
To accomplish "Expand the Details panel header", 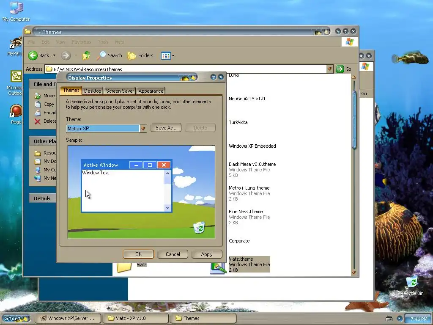I will click(x=42, y=198).
